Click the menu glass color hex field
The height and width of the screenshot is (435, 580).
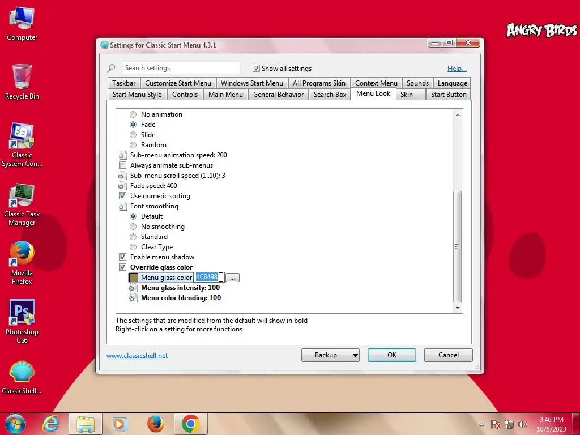[x=209, y=278]
